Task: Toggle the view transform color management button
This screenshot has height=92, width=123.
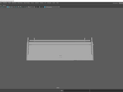Action: click(45, 7)
